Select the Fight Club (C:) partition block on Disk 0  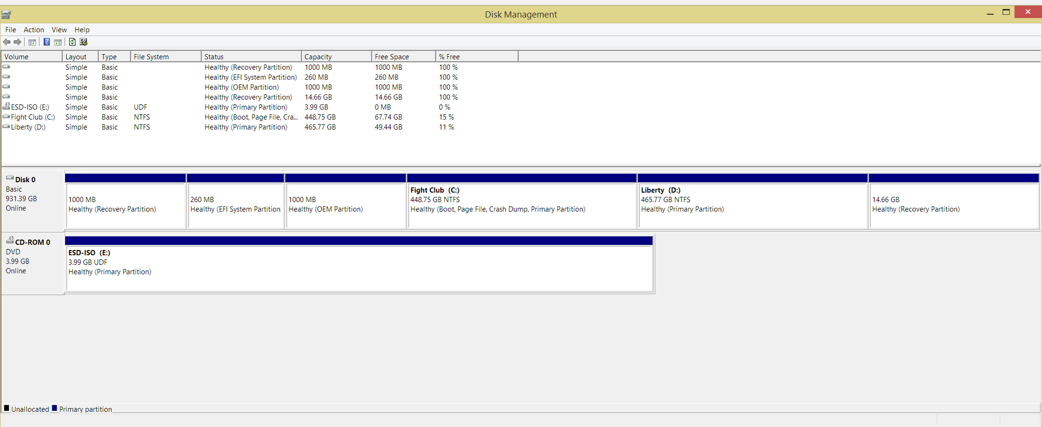(522, 201)
